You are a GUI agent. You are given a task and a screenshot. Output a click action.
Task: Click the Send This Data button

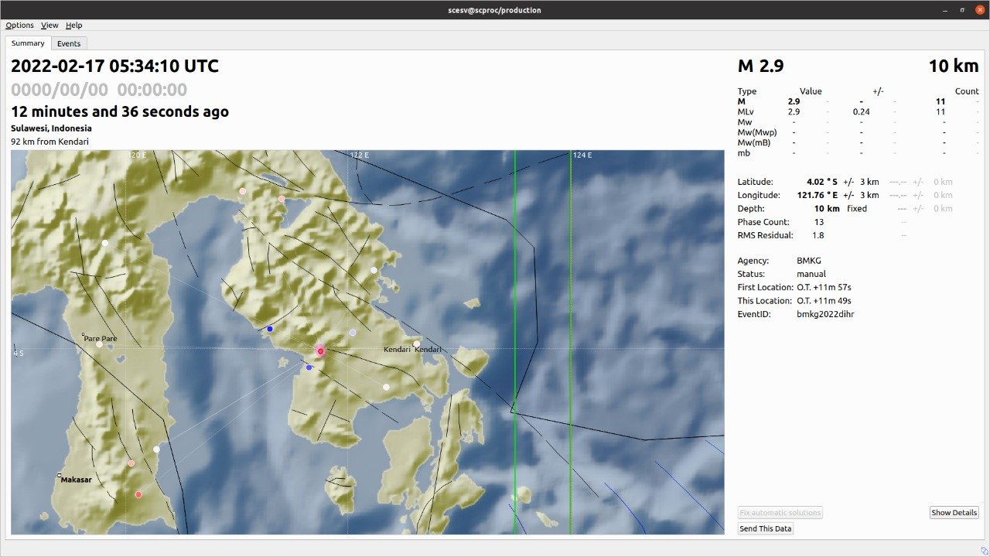[766, 528]
